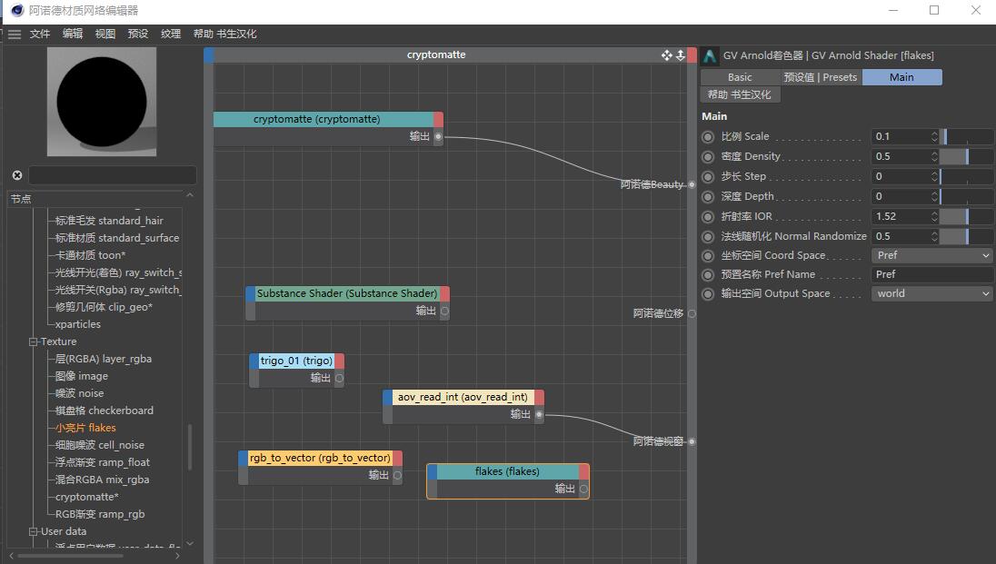
Task: Click the Arnold logo icon in shader panel
Action: (710, 56)
